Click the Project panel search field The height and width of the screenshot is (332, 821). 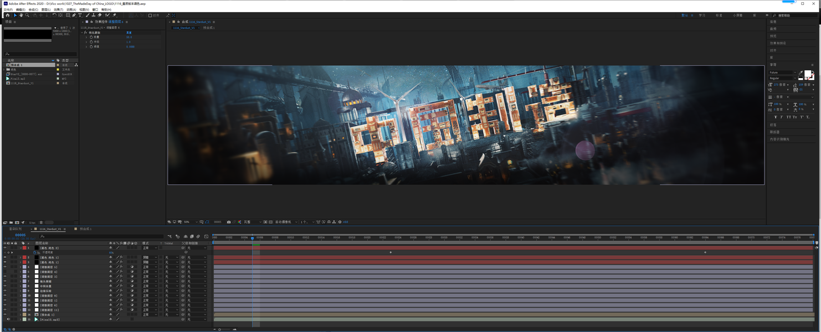[x=40, y=54]
